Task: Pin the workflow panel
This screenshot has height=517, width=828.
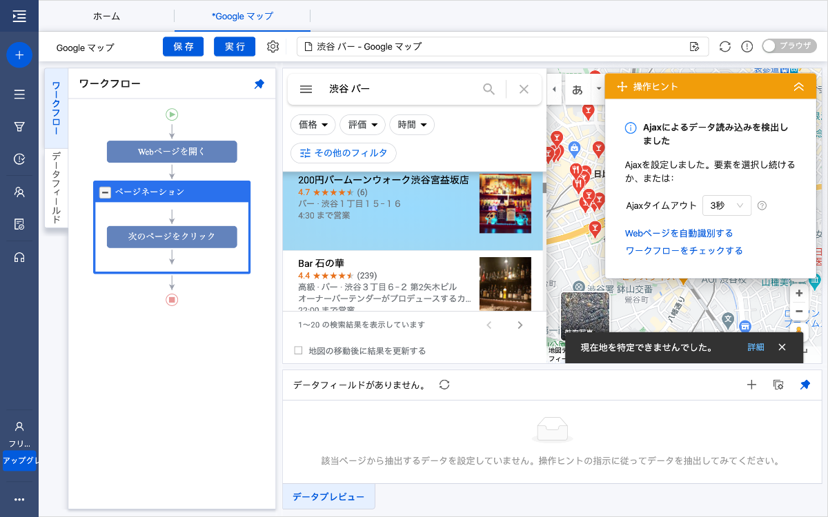Action: (x=259, y=84)
